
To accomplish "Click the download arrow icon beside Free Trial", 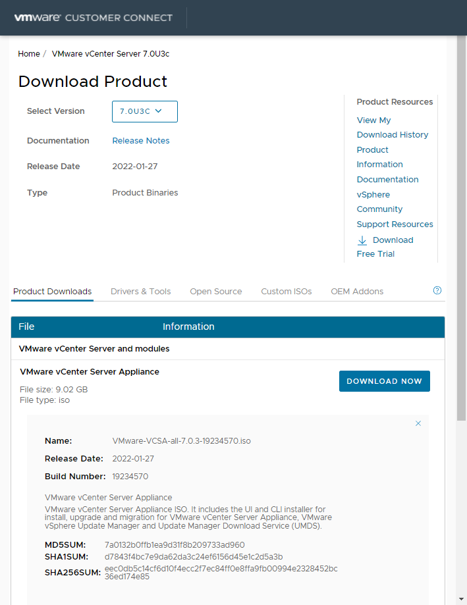I will coord(362,240).
